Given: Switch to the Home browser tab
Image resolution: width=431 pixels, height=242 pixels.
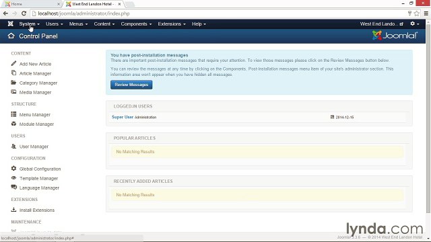Looking at the screenshot, I should 32,4.
